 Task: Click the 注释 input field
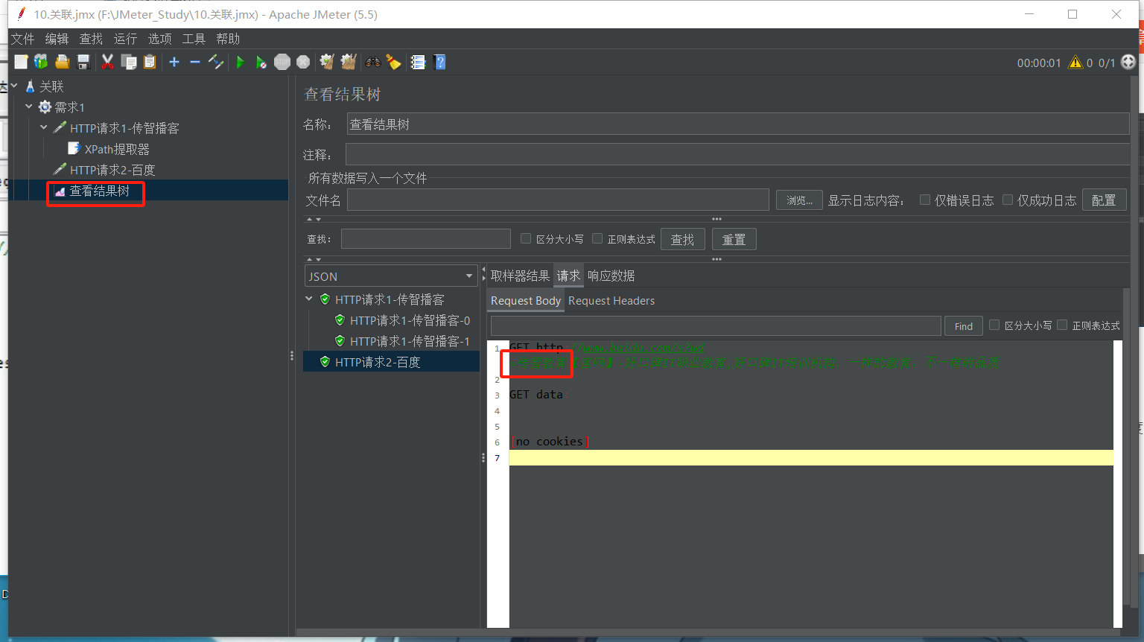(738, 154)
